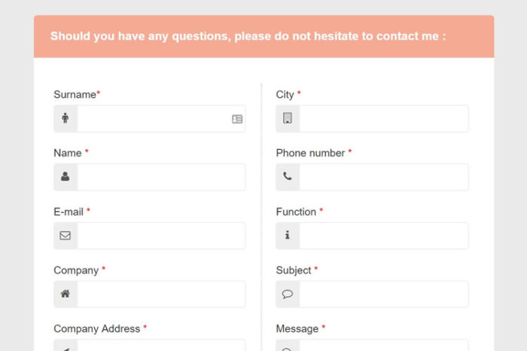Select the Company input field
Image resolution: width=527 pixels, height=351 pixels.
[161, 295]
